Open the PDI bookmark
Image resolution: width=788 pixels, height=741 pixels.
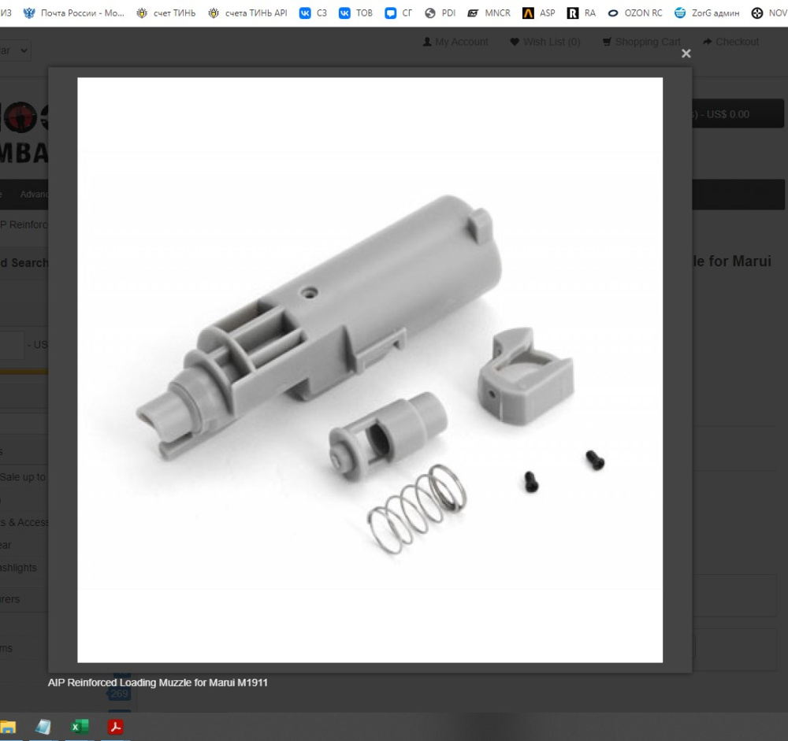coord(440,13)
